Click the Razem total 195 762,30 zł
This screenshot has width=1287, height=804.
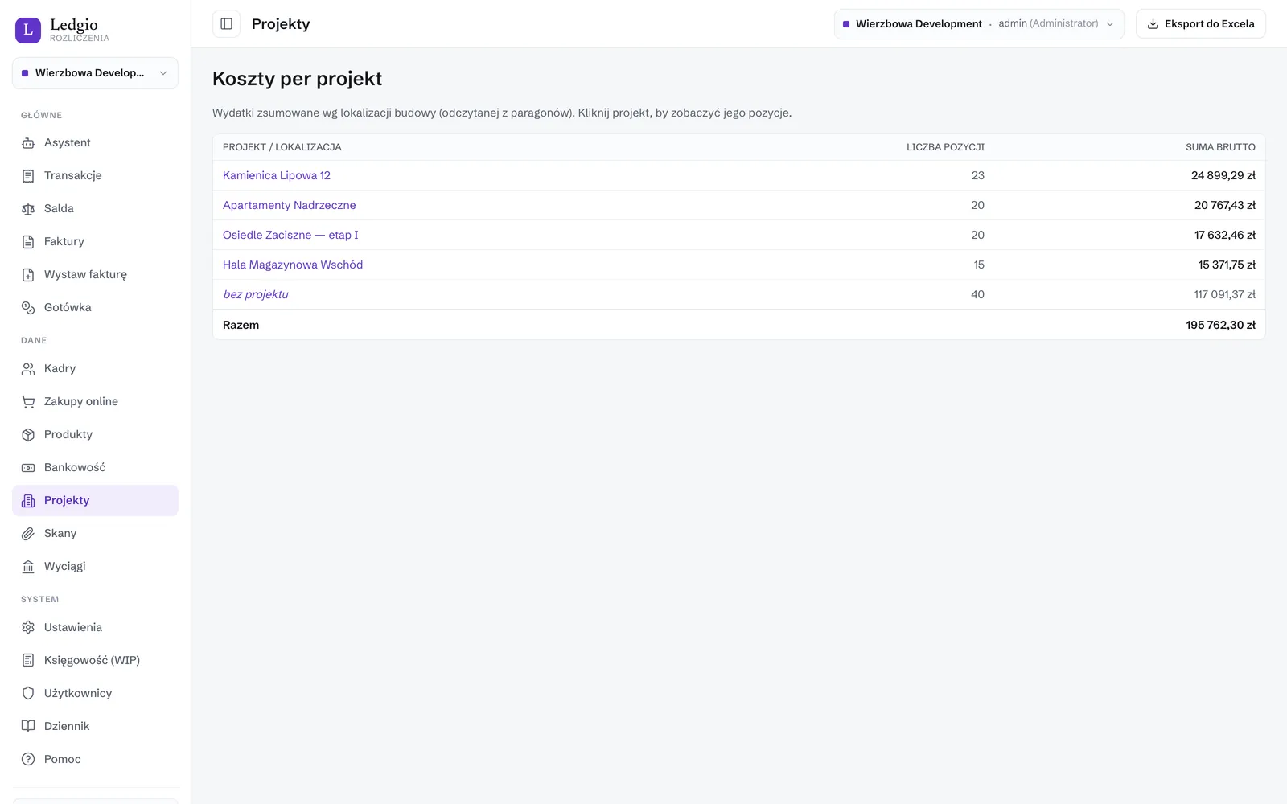1220,326
